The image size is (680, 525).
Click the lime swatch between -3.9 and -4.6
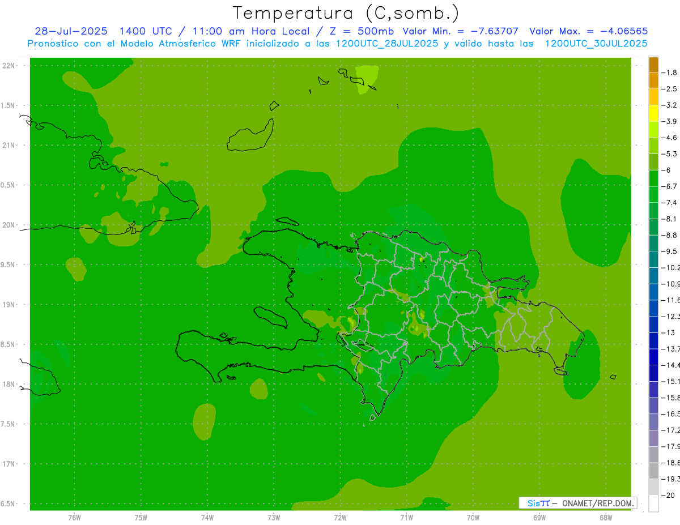[x=653, y=129]
